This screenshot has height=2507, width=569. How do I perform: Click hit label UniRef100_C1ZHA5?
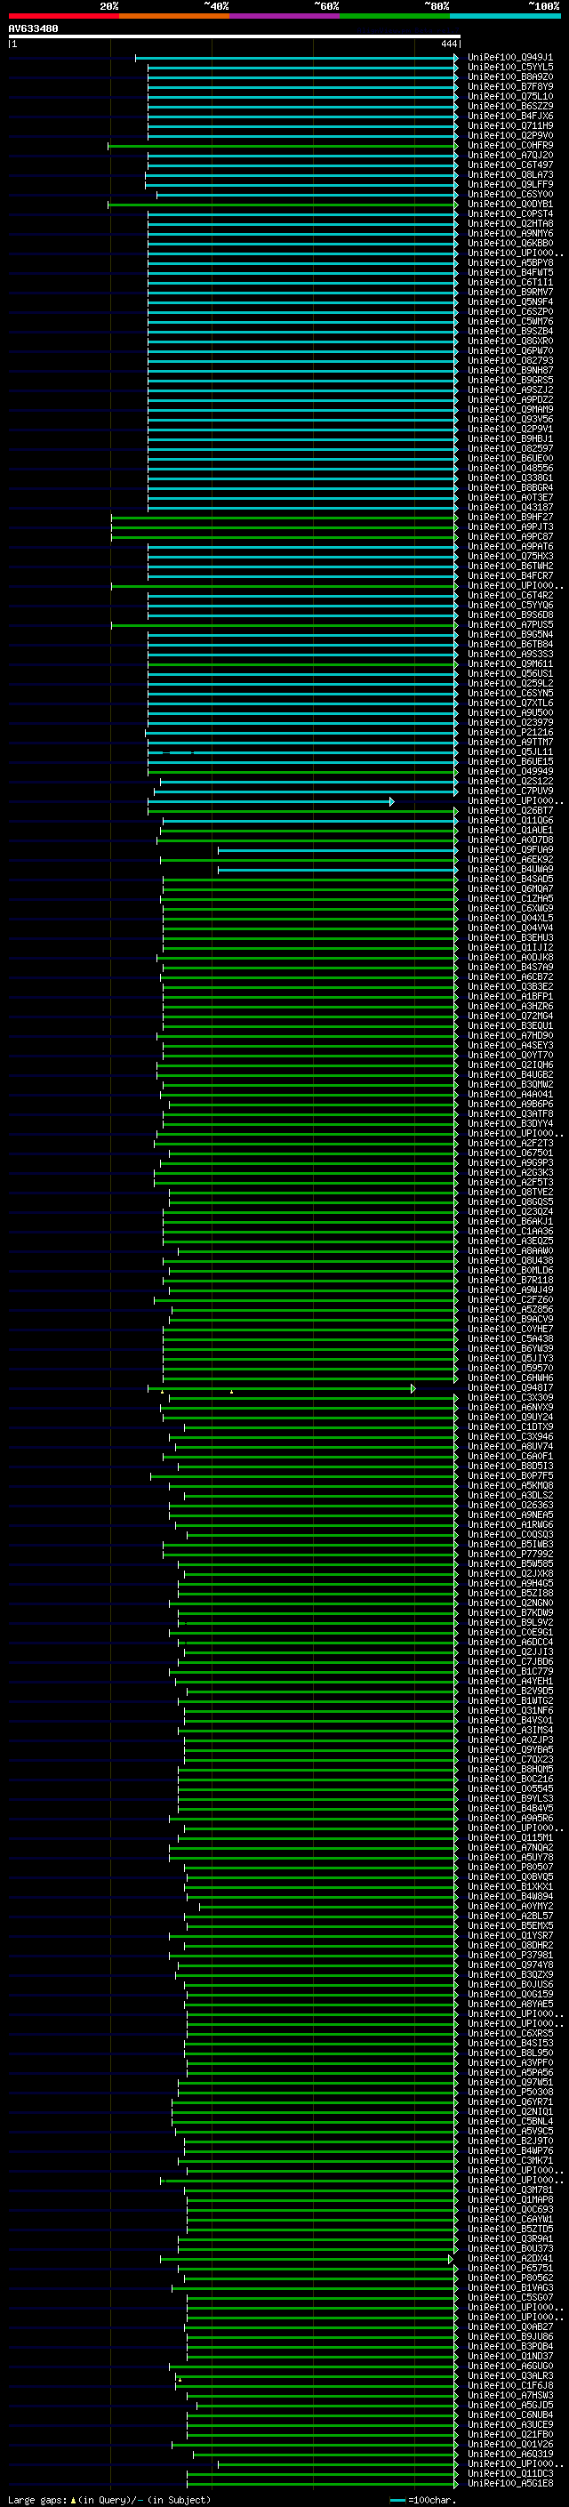[x=509, y=899]
